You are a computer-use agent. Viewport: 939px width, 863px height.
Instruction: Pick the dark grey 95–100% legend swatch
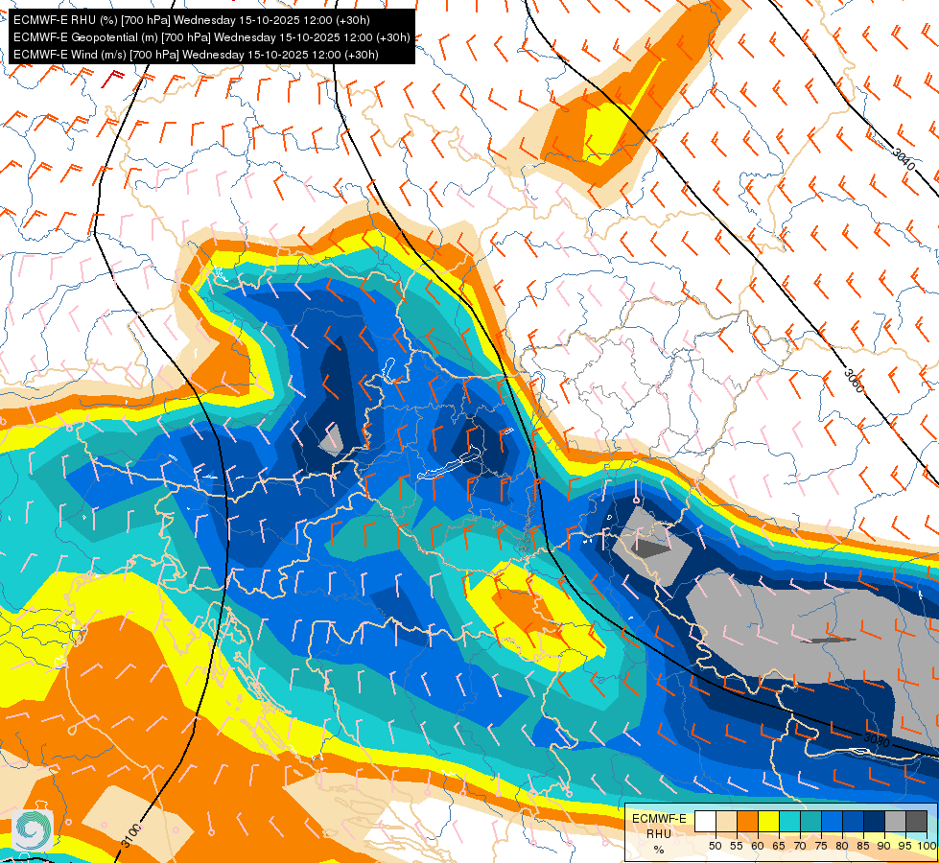click(916, 821)
